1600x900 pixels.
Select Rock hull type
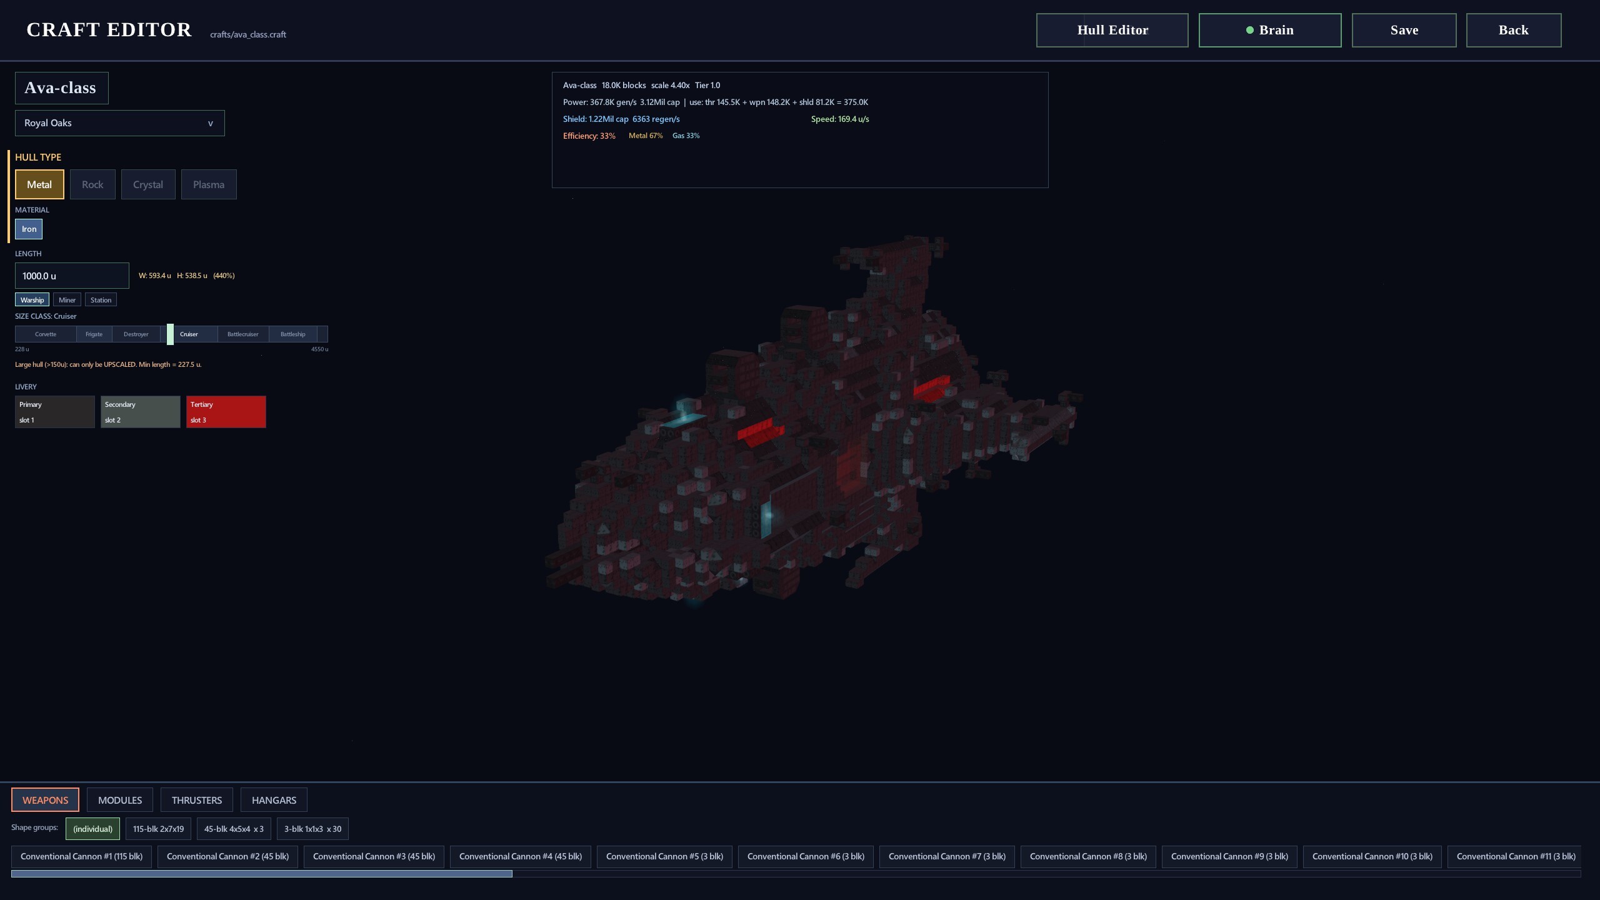pyautogui.click(x=92, y=184)
